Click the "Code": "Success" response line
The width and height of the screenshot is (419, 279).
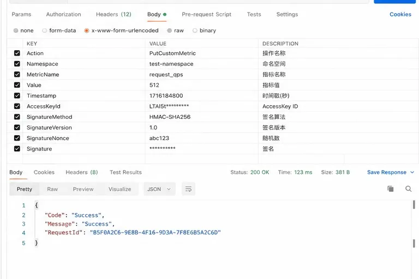(74, 215)
